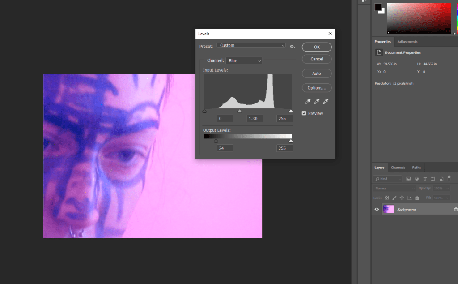Open the Levels preset options gear
The image size is (458, 284).
293,46
